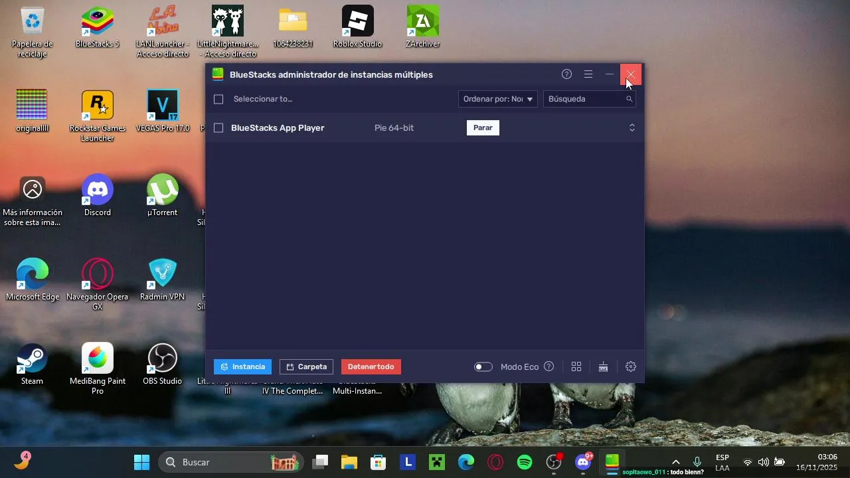The width and height of the screenshot is (850, 478).
Task: Select the Rockstar Games Launcher icon
Action: (98, 116)
